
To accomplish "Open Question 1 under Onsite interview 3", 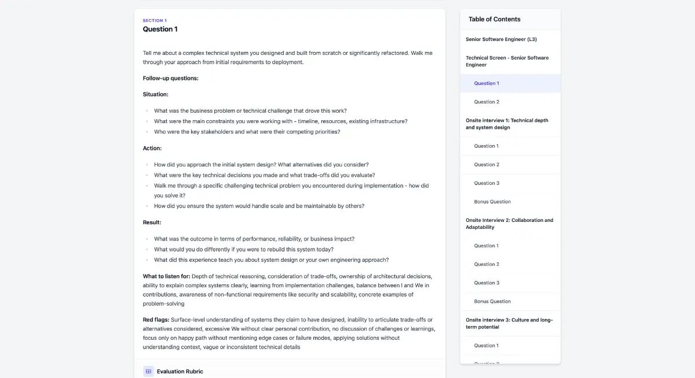I will (510, 346).
